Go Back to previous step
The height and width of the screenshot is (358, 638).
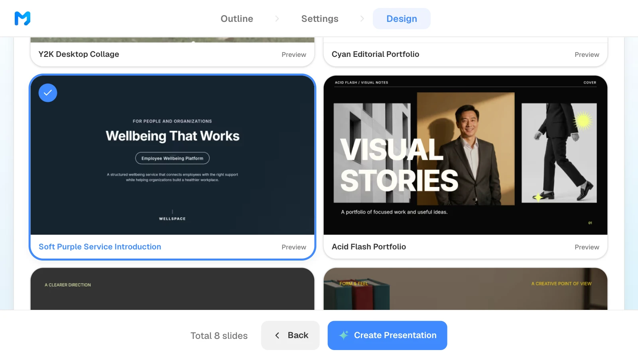tap(290, 335)
